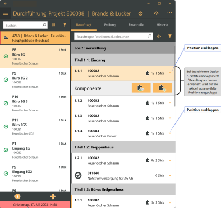This screenshot has height=208, width=223.
Task: Toggle the green check on P8 Büro EG
Action: coord(6,56)
